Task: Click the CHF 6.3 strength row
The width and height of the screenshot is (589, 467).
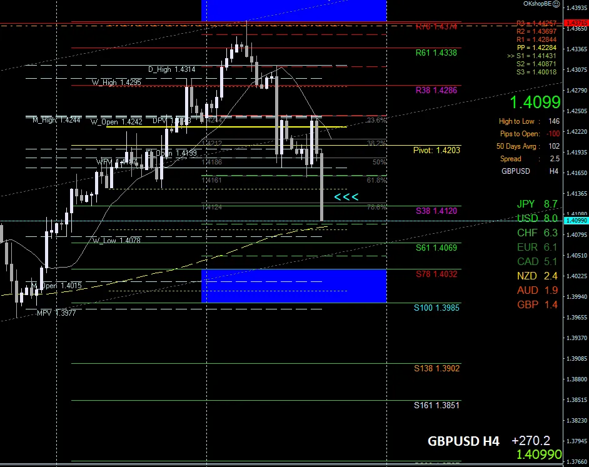Action: pyautogui.click(x=537, y=233)
